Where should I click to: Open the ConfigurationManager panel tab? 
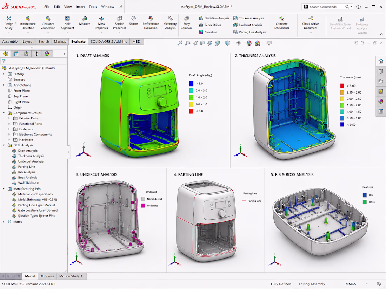26,54
